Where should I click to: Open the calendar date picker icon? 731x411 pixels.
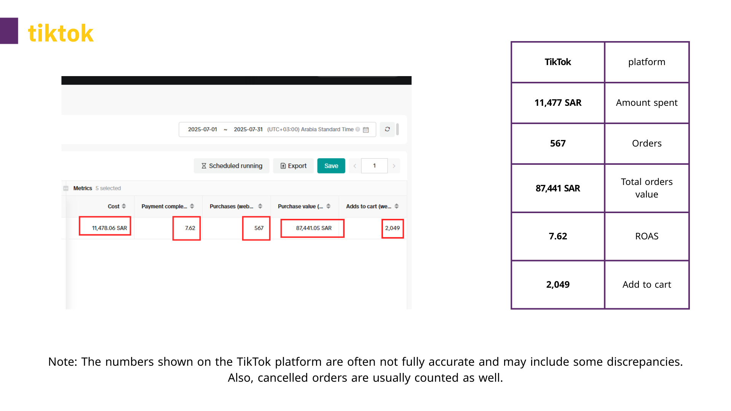click(x=366, y=130)
